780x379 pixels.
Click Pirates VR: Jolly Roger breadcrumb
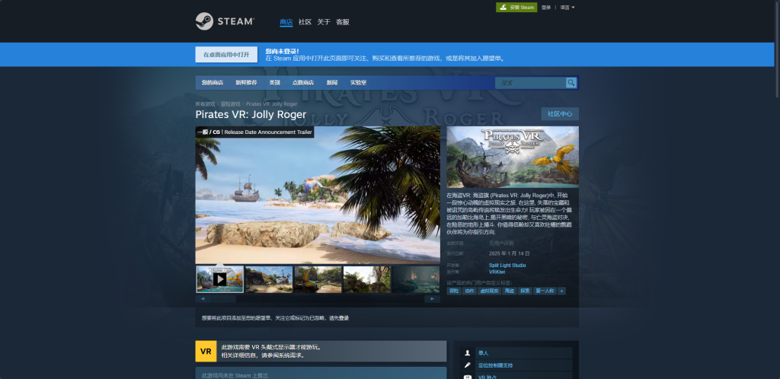point(272,104)
